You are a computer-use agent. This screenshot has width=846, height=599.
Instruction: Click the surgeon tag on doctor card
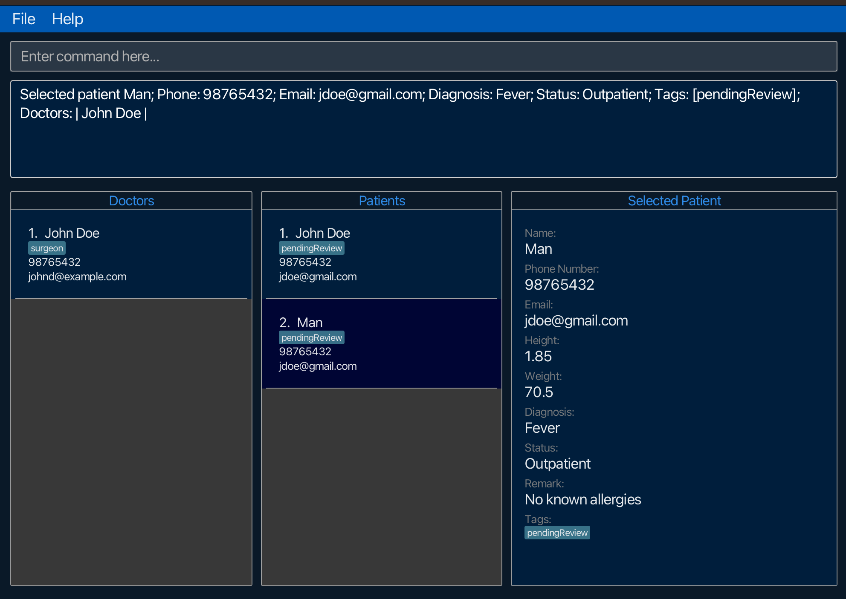pyautogui.click(x=47, y=248)
